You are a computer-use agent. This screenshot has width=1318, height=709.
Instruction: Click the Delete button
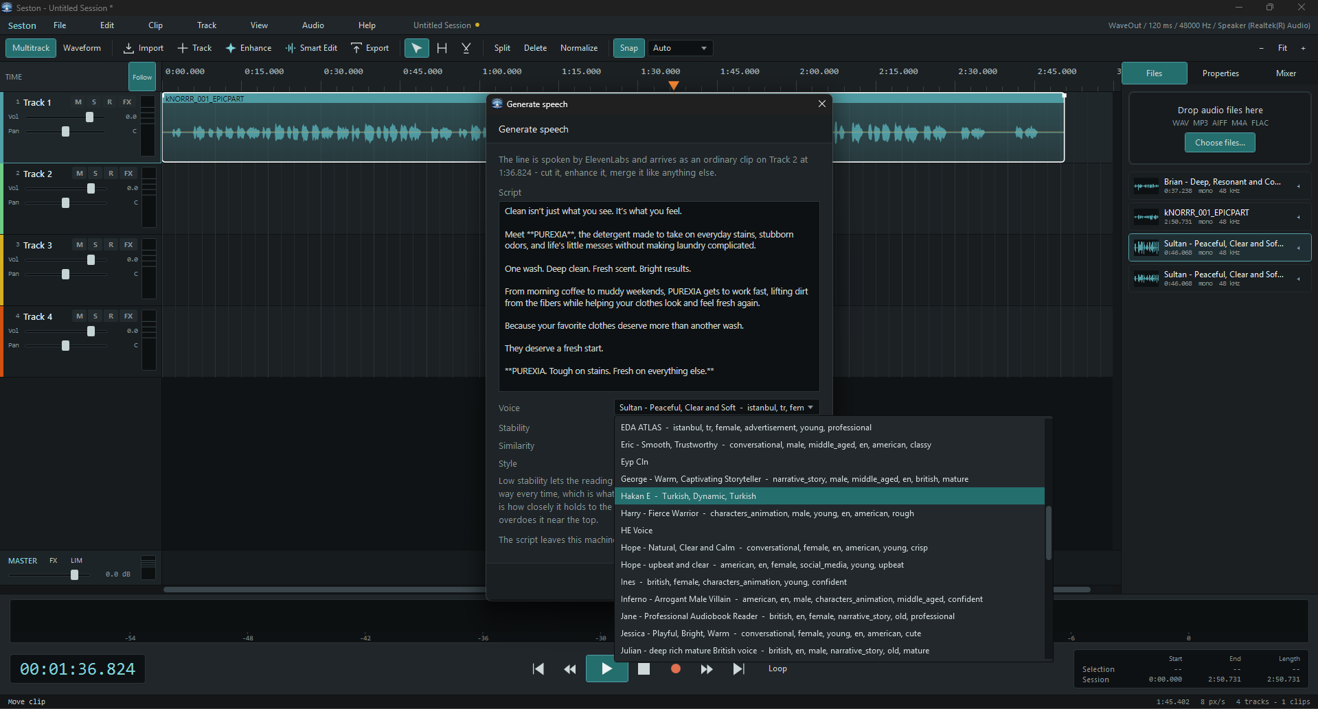click(x=535, y=48)
